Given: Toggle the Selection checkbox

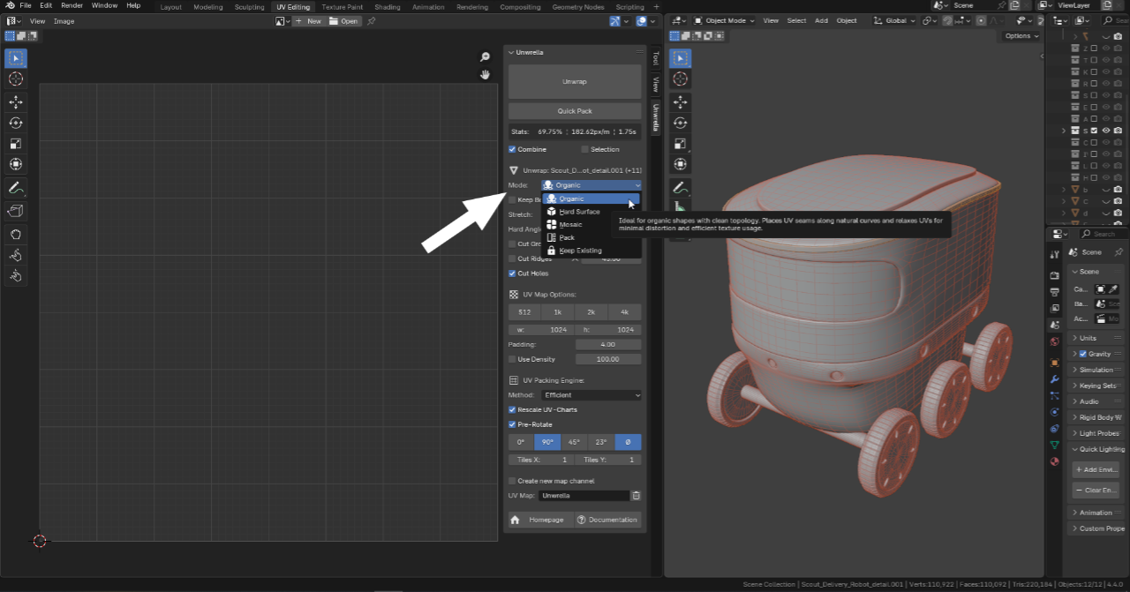Looking at the screenshot, I should 584,149.
